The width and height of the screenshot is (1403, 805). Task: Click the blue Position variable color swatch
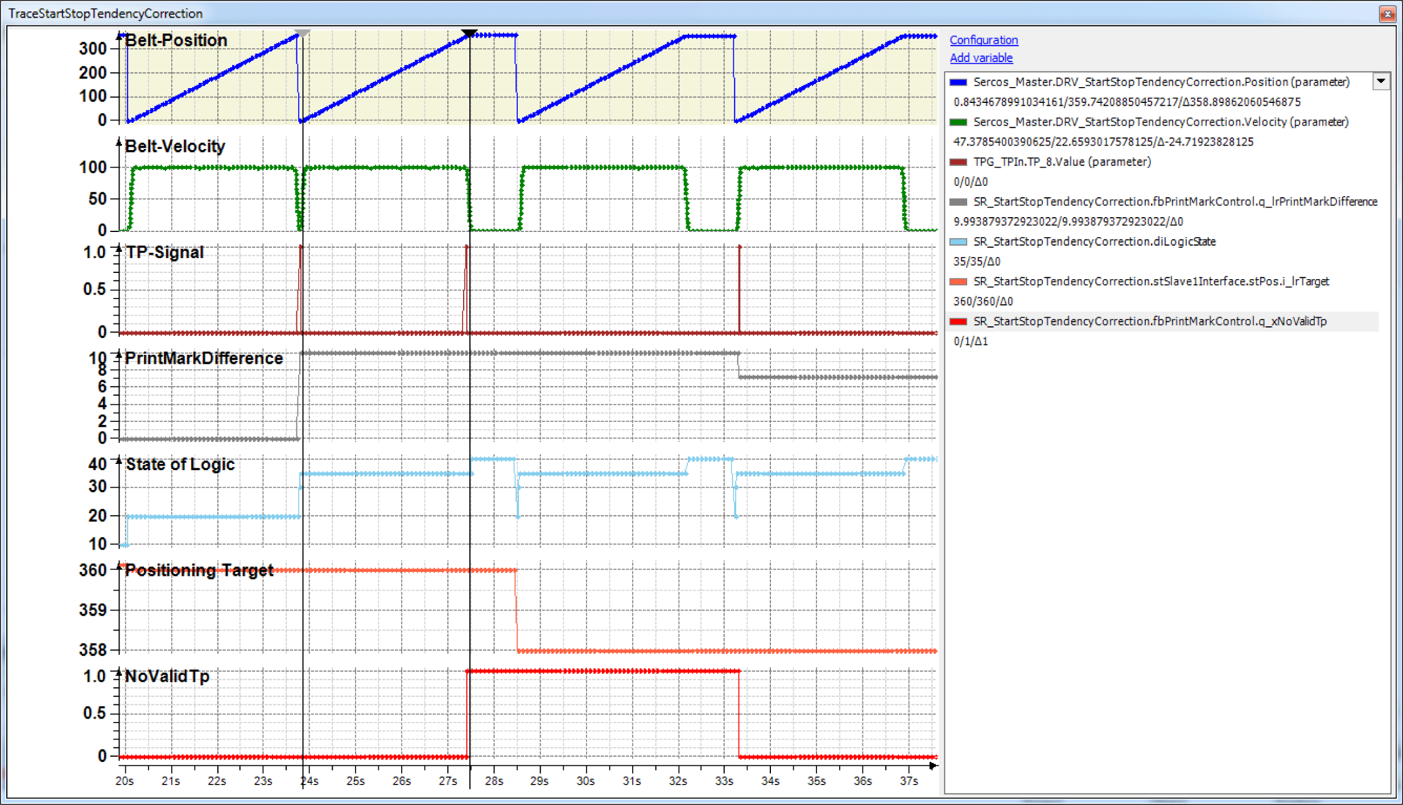point(958,82)
